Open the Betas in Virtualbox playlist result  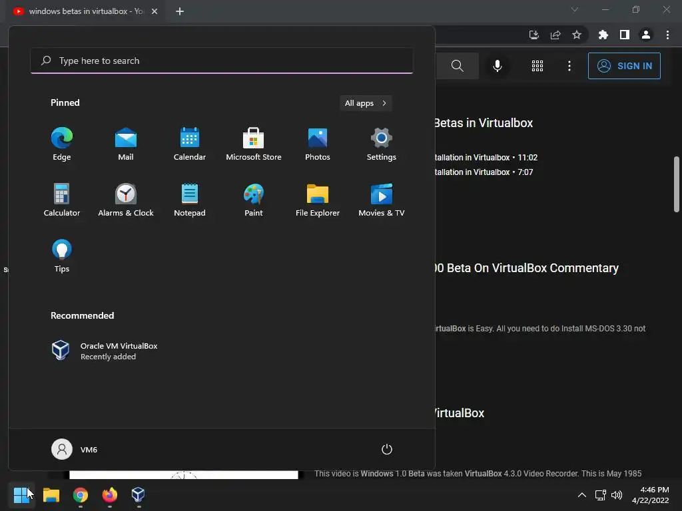pos(484,123)
